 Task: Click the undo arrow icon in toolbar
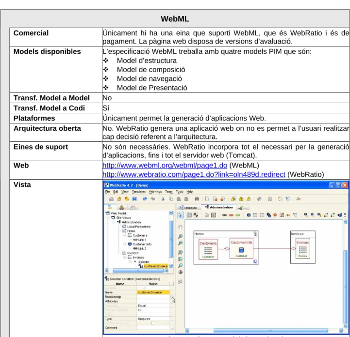coord(145,199)
